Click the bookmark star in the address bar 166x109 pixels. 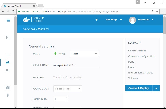[157, 11]
